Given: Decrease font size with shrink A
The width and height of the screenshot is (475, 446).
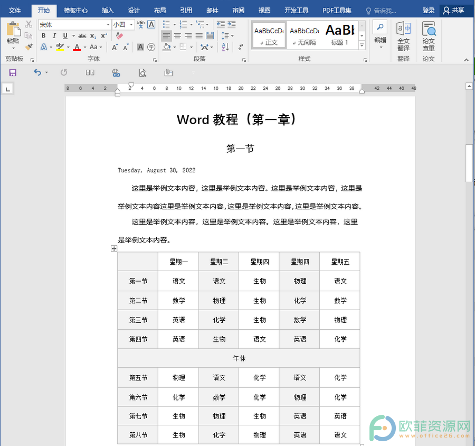Looking at the screenshot, I should click(x=126, y=47).
